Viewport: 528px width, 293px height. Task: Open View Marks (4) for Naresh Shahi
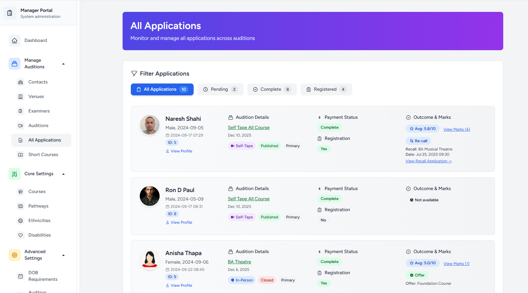(x=456, y=129)
